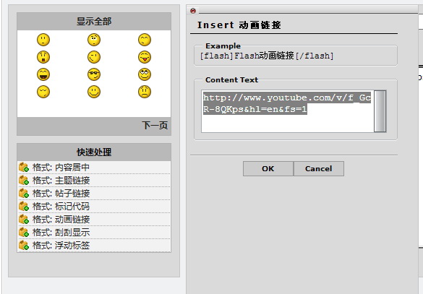The height and width of the screenshot is (294, 423).
Task: Click the 显示全部 header
Action: (x=94, y=21)
